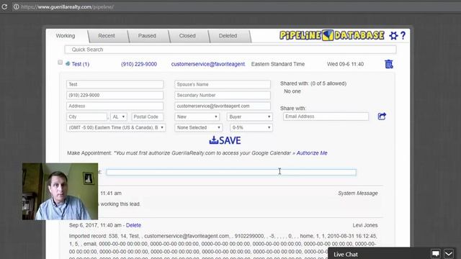Expand Live Chat with chevron icon
The height and width of the screenshot is (259, 461).
click(449, 253)
